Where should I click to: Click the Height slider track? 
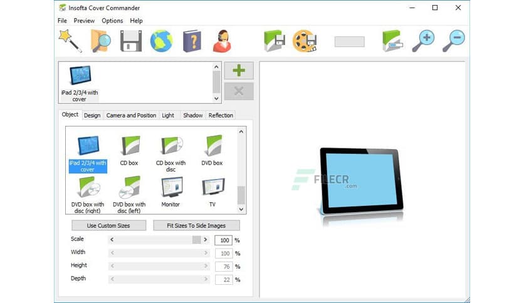[159, 266]
